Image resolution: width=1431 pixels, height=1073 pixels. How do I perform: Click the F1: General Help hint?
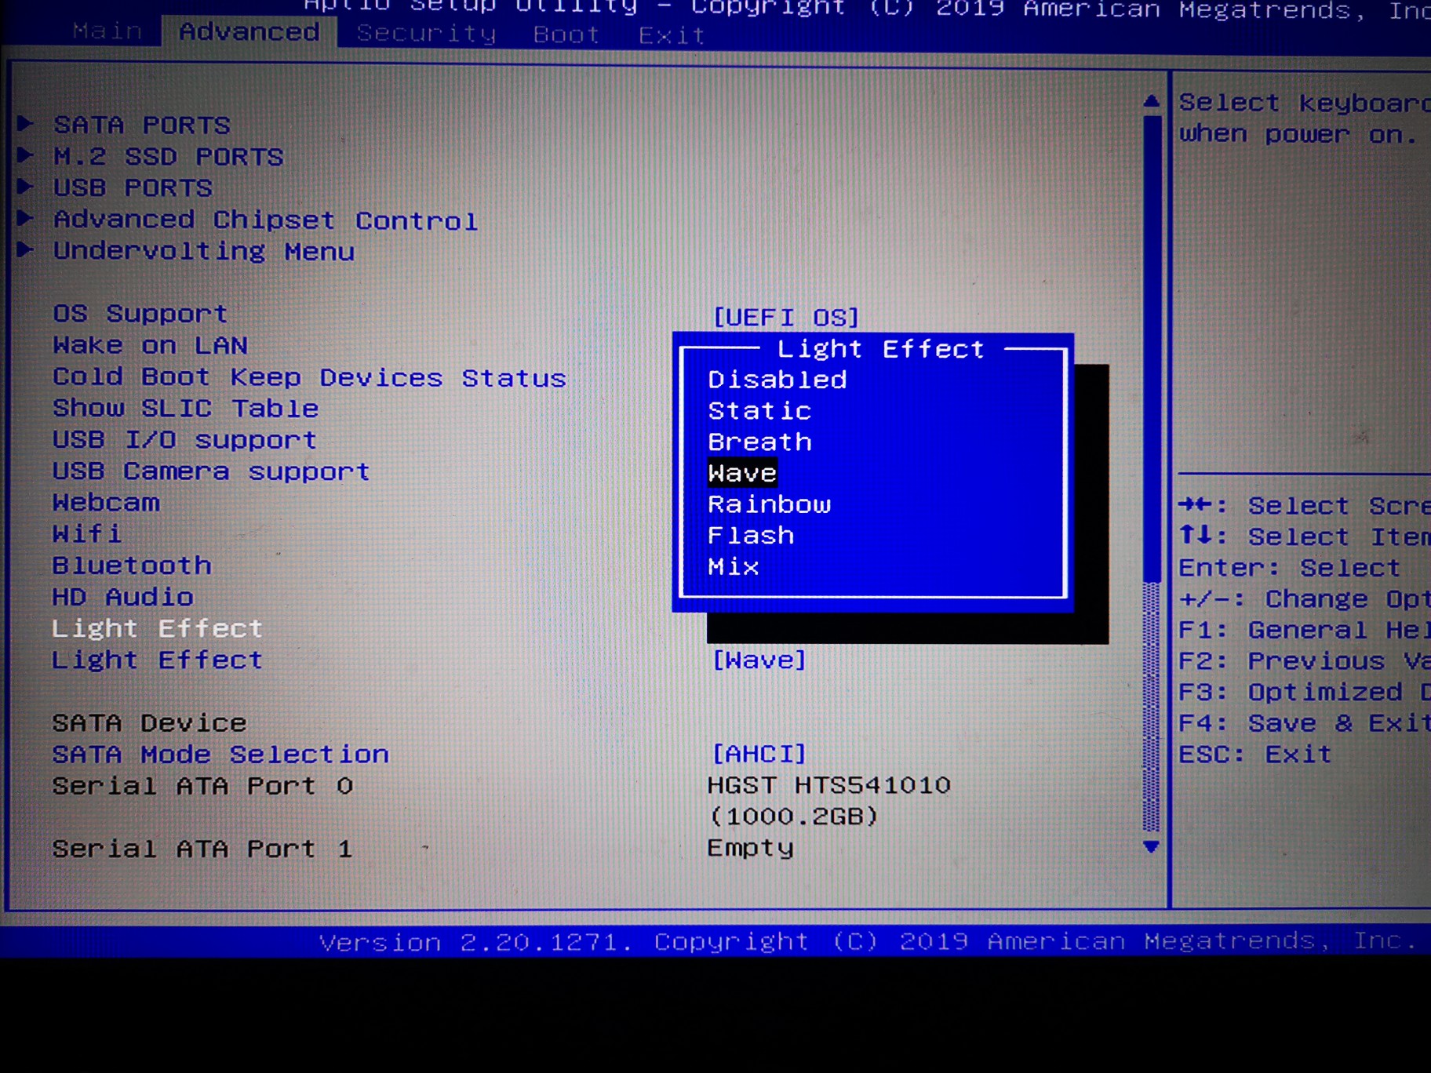point(1304,630)
